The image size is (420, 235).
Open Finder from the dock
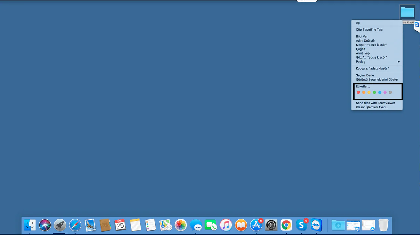pos(30,225)
